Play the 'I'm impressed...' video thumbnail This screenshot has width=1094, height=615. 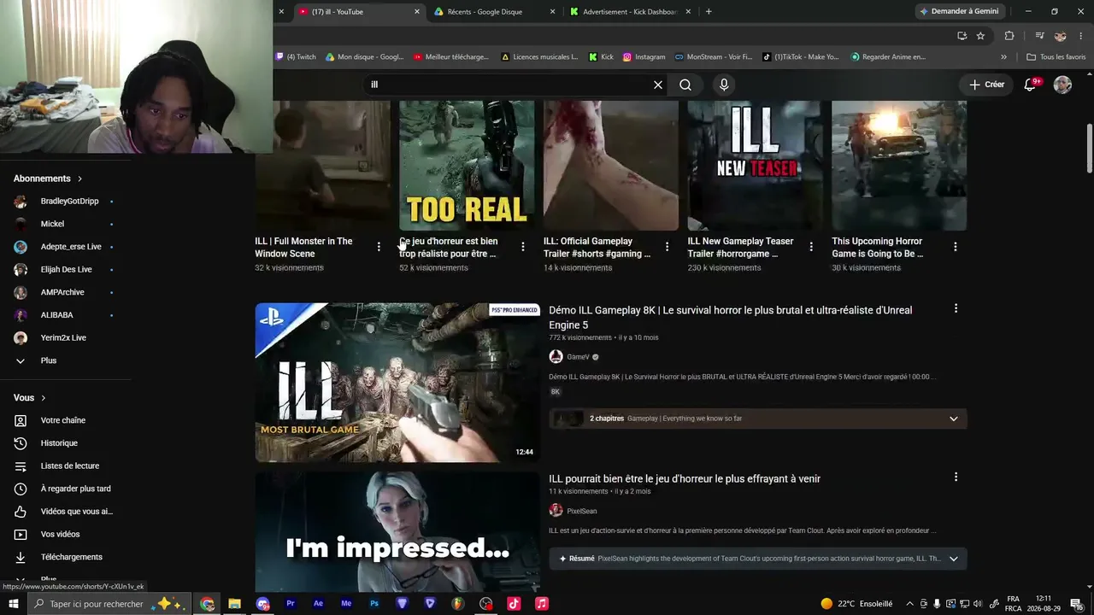pyautogui.click(x=397, y=532)
